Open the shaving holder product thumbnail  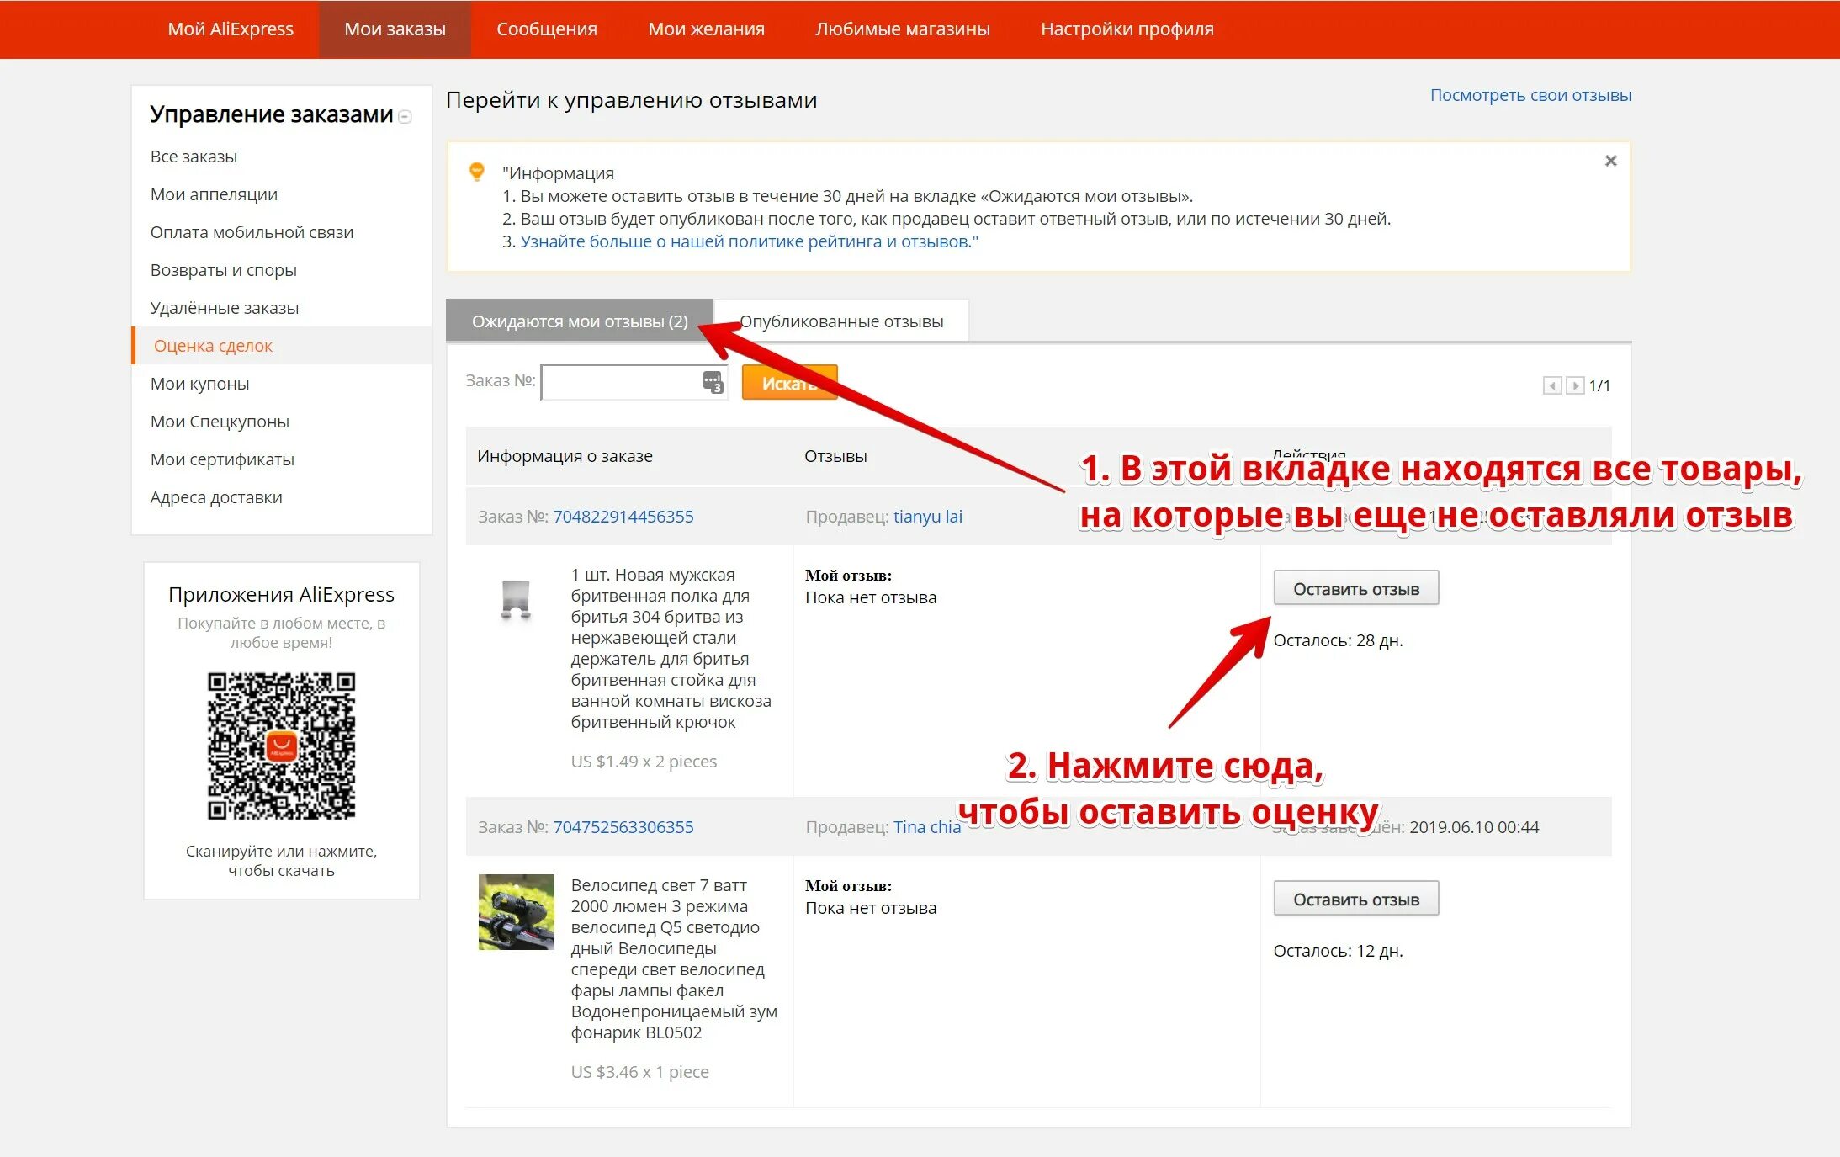[x=516, y=600]
